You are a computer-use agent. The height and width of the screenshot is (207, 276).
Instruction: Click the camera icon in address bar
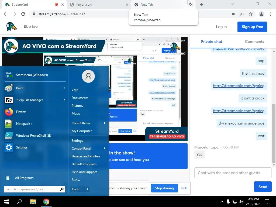233,14
